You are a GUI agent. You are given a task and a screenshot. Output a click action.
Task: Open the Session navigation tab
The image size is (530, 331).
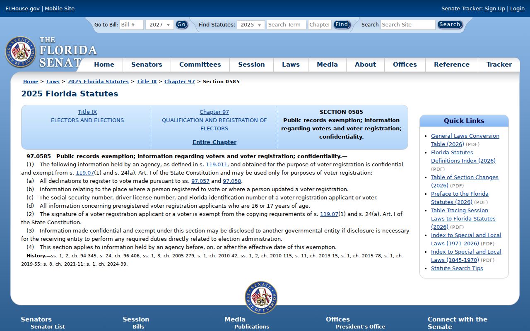tap(251, 65)
